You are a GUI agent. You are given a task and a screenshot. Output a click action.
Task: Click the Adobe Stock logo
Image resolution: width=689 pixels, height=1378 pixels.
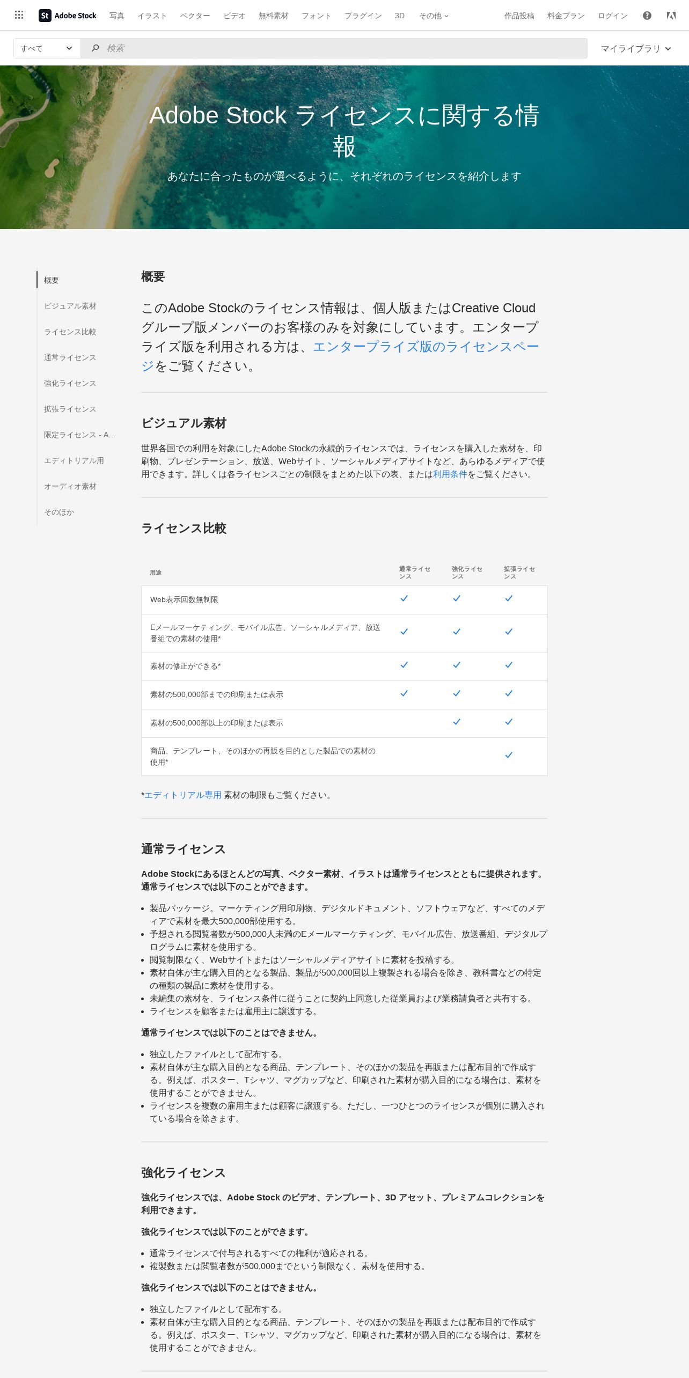point(68,16)
